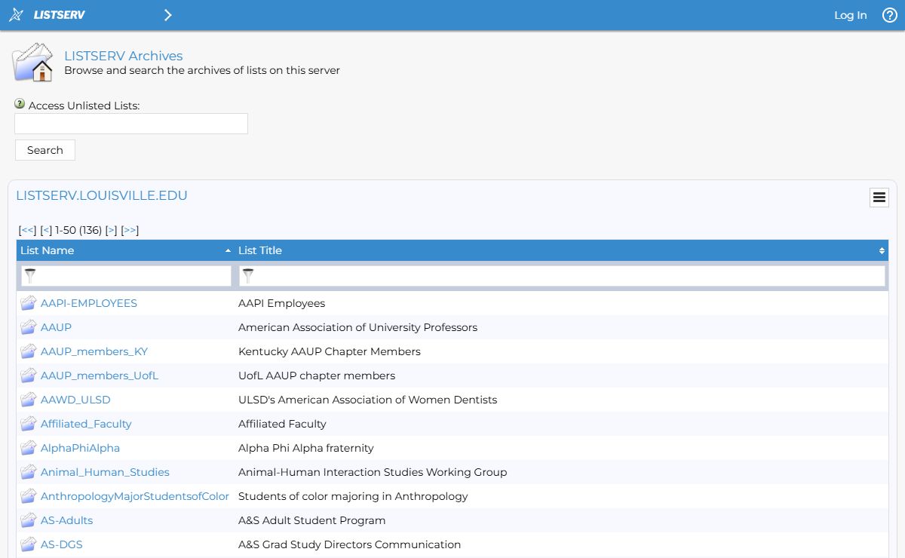Open the LISTSERV Archives heading link

point(124,56)
